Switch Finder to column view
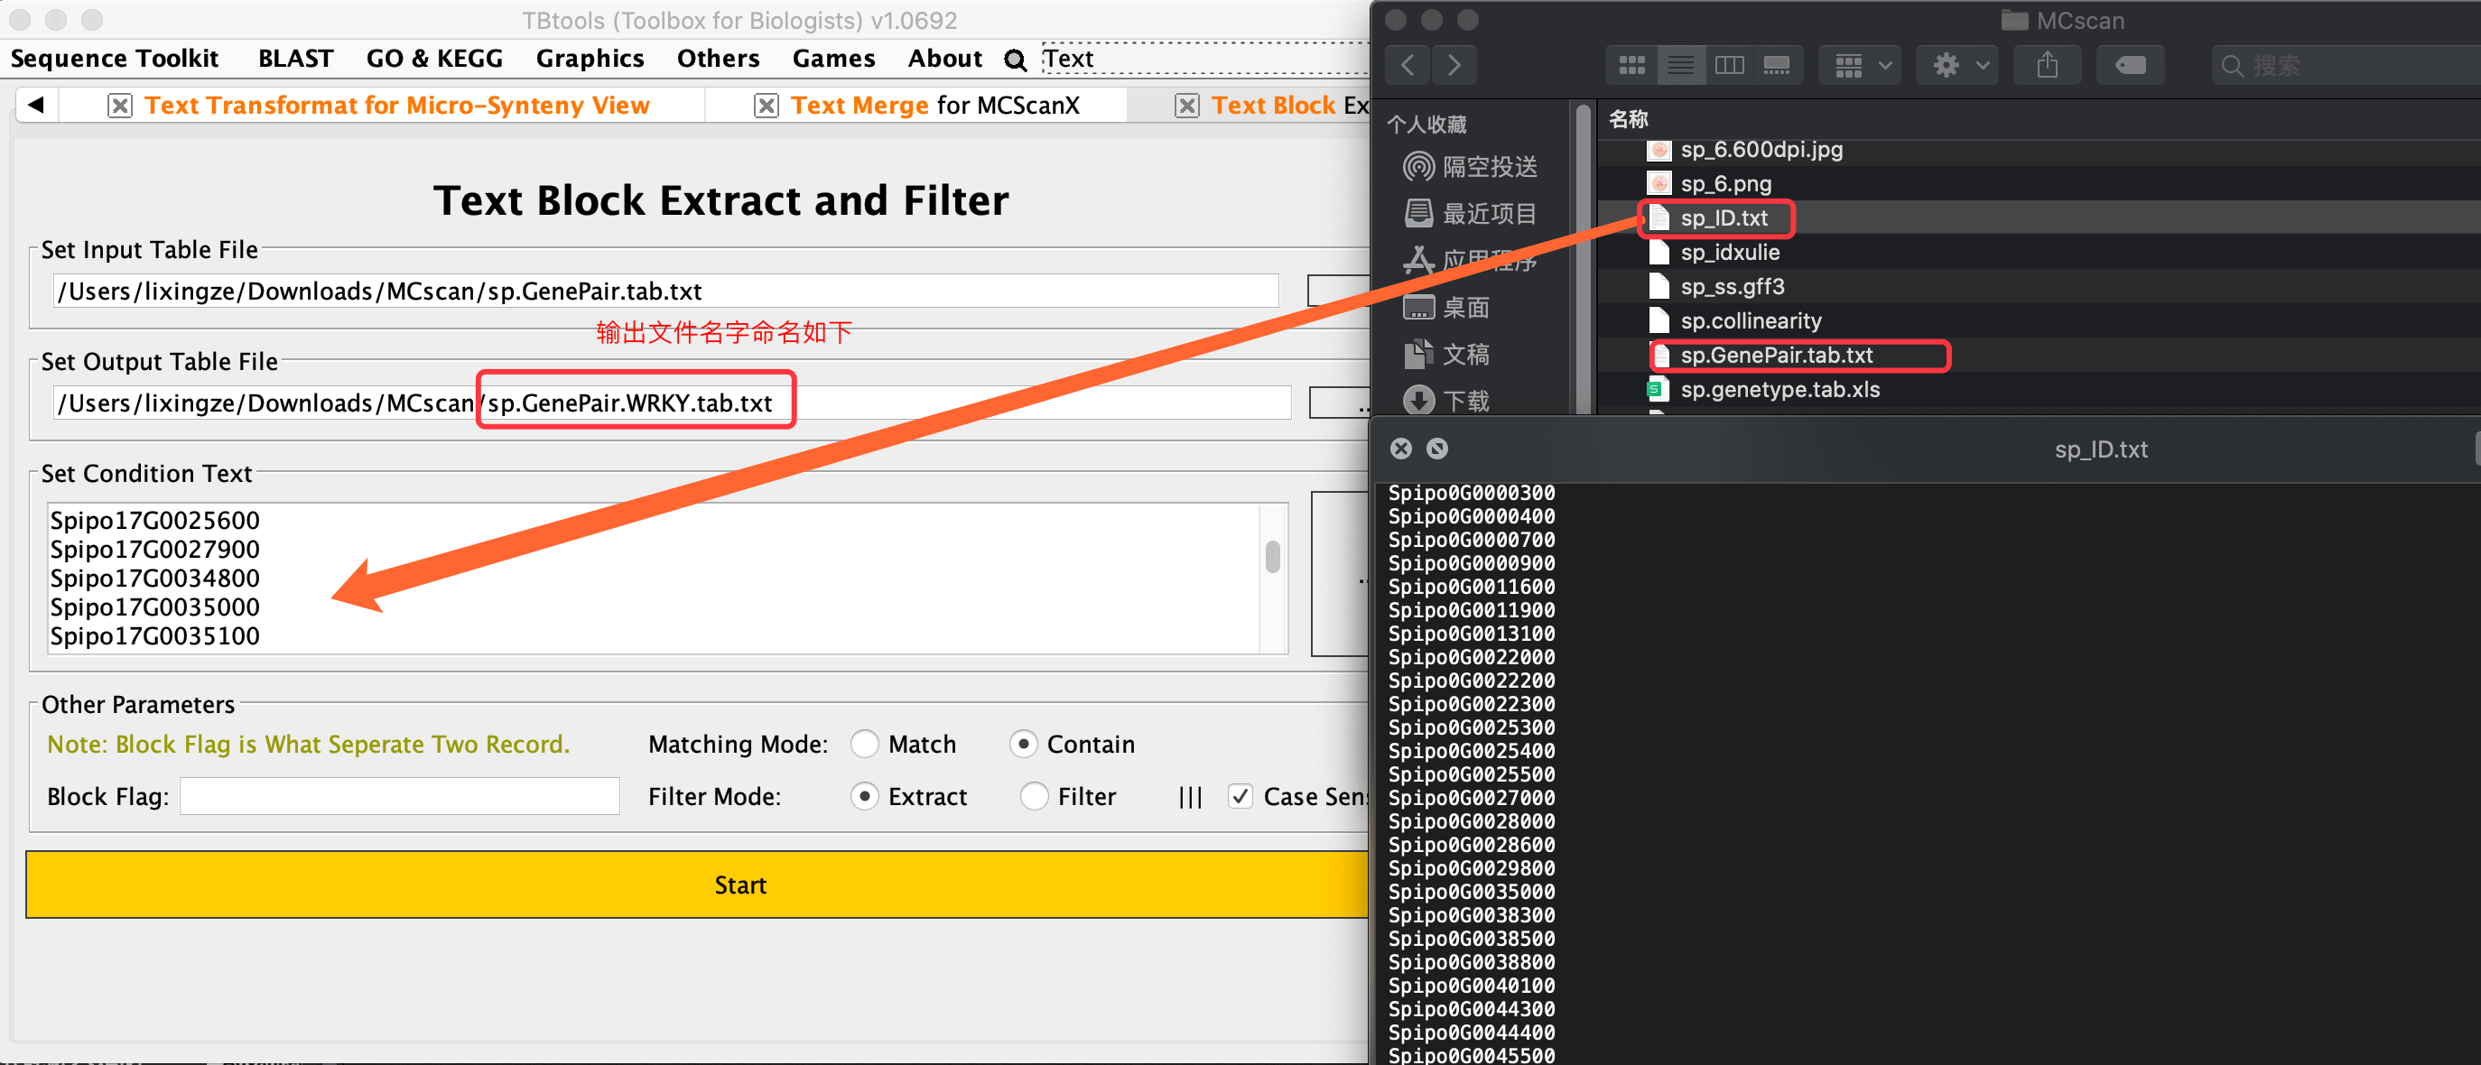This screenshot has width=2481, height=1065. click(x=1729, y=66)
